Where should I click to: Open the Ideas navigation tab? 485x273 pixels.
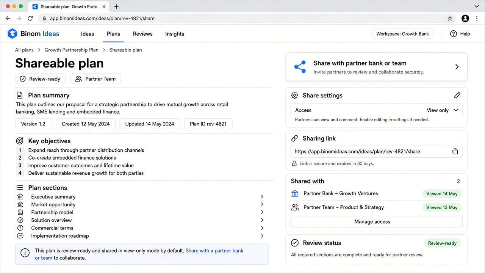[88, 34]
